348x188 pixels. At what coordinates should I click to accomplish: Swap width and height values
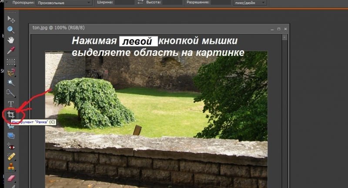[141, 3]
